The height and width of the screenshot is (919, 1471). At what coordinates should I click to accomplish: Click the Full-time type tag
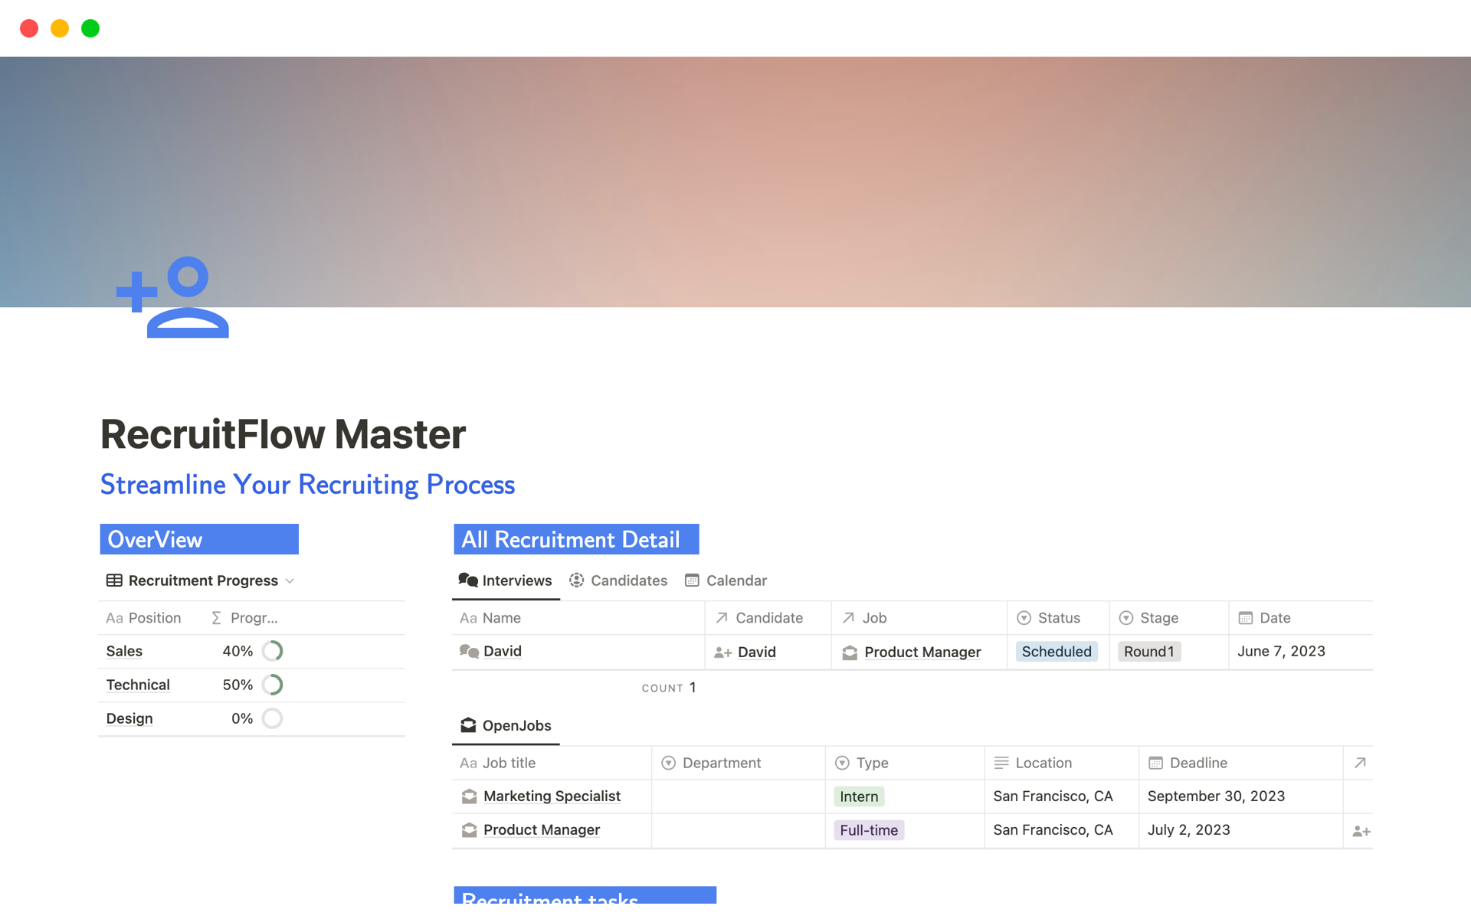coord(868,830)
